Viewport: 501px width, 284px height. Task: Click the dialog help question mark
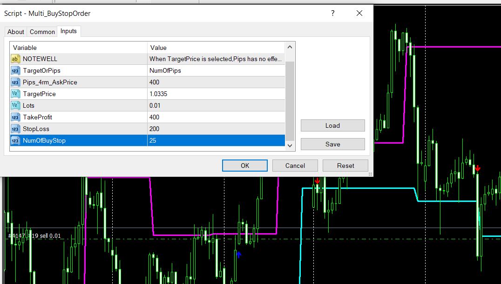[332, 14]
